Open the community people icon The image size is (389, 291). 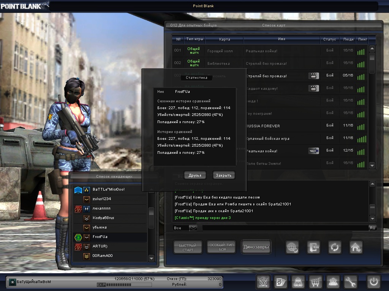pos(333,282)
